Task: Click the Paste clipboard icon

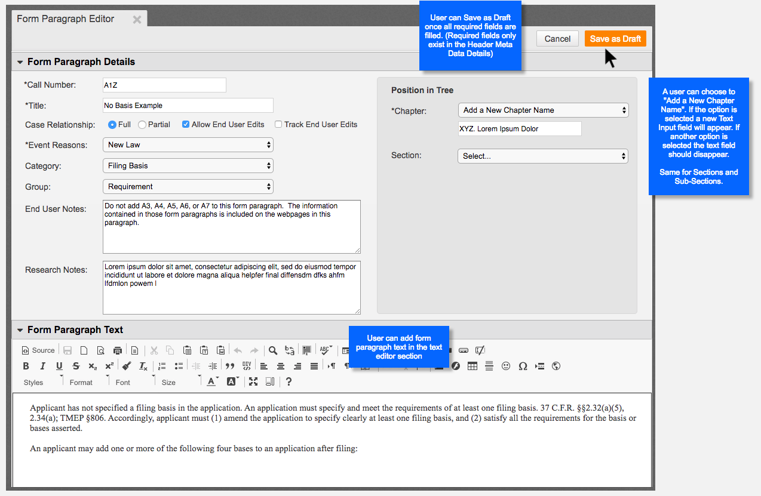Action: [x=187, y=350]
